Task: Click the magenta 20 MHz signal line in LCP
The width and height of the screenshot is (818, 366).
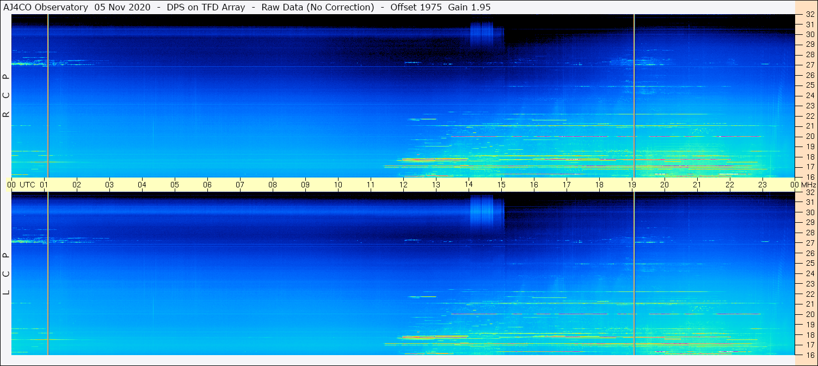Action: point(605,314)
